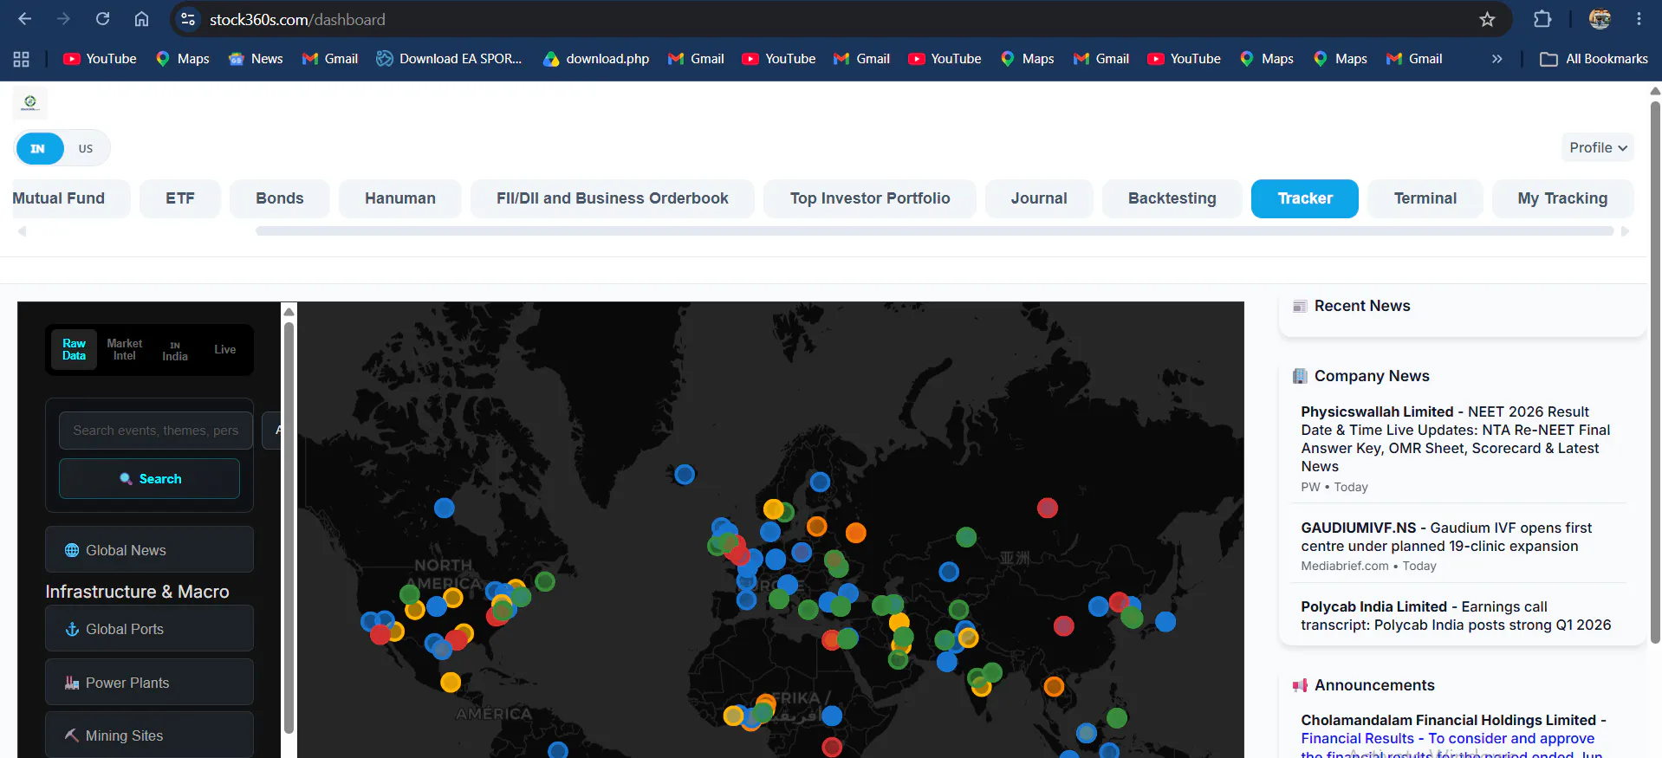Open the extensions puzzle icon
This screenshot has width=1662, height=758.
[1542, 19]
